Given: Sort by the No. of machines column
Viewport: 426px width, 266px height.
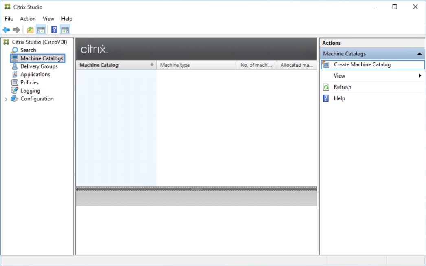Looking at the screenshot, I should pos(257,65).
